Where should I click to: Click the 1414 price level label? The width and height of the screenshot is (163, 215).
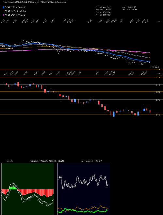tap(157, 78)
